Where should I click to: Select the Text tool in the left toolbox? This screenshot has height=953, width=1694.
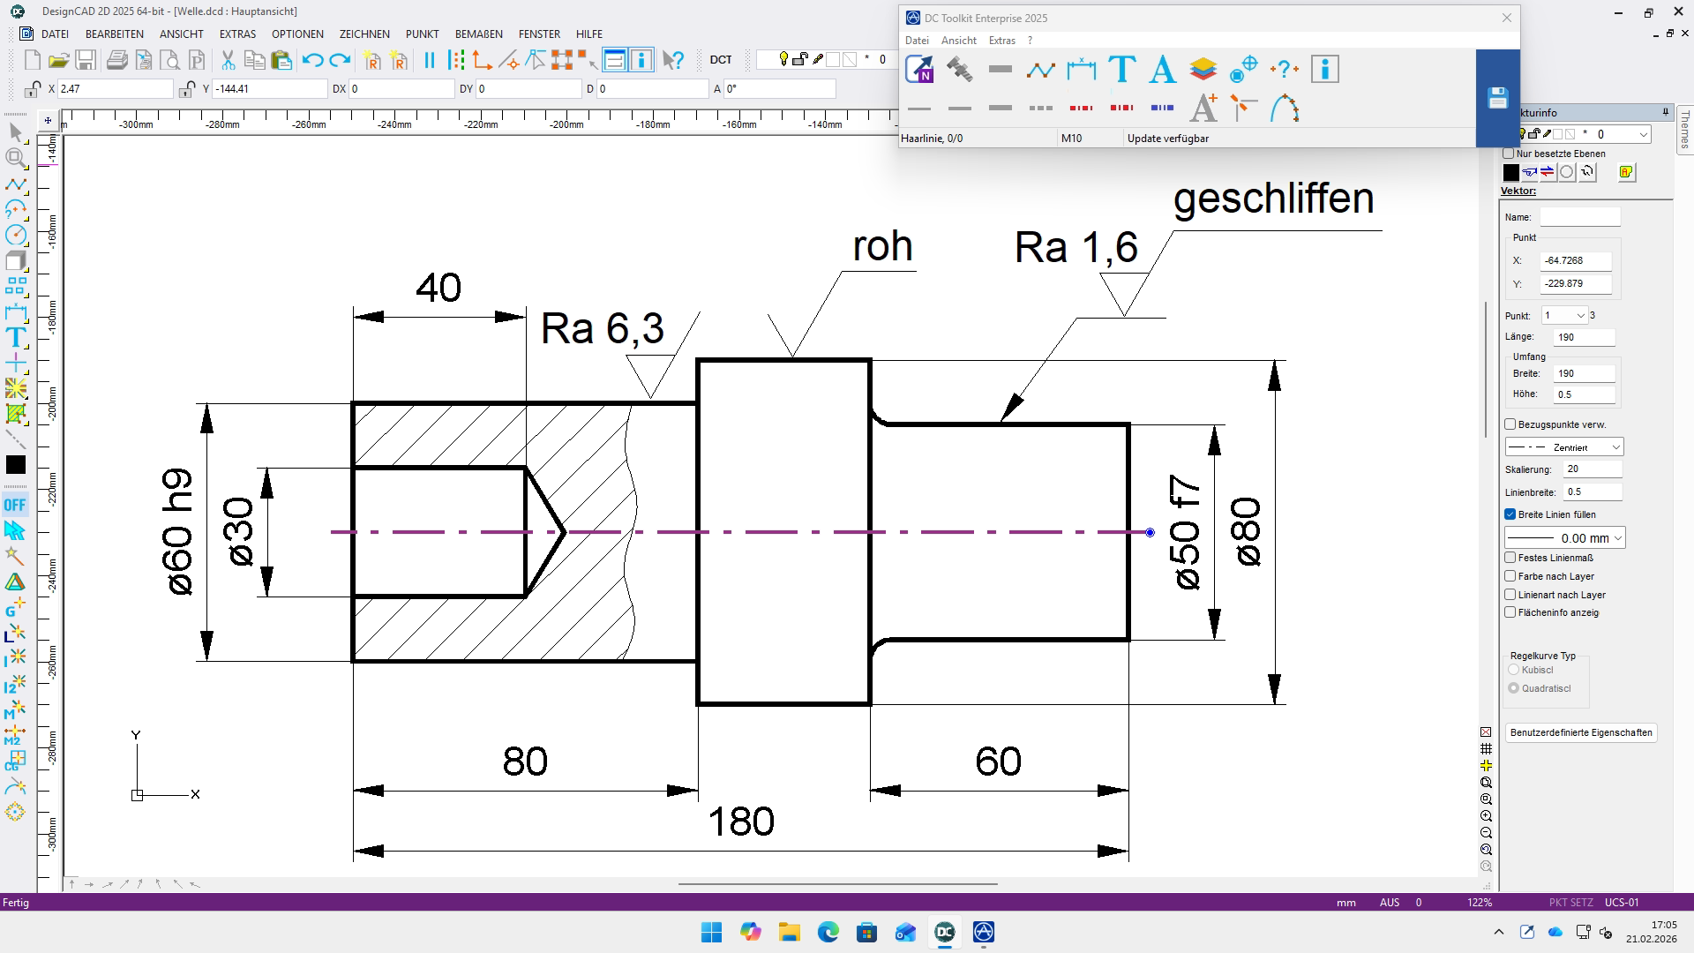pyautogui.click(x=15, y=337)
